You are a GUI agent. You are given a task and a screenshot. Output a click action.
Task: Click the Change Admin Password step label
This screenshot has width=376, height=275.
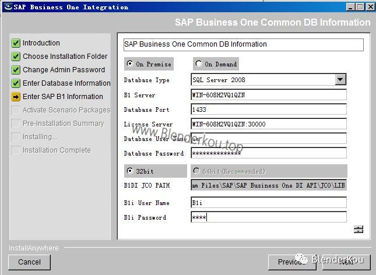[x=64, y=70]
